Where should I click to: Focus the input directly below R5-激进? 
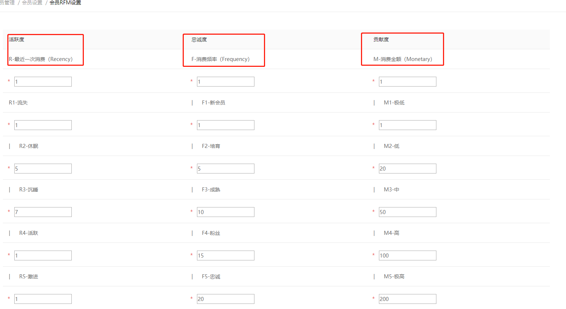(x=43, y=299)
